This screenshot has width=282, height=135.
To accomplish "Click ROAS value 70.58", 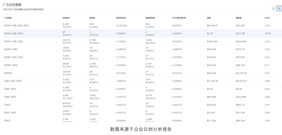I will [268, 33].
